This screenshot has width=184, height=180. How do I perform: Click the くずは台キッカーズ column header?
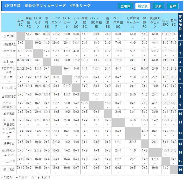click(x=133, y=22)
